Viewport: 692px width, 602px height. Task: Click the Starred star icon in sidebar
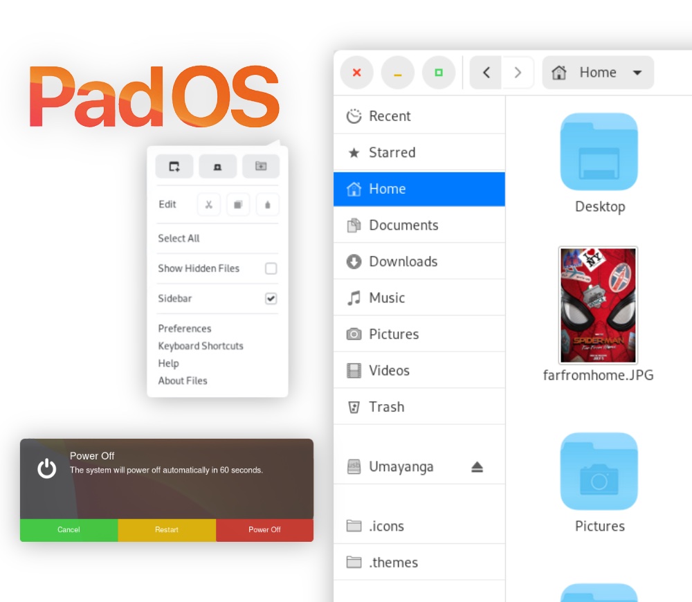pyautogui.click(x=354, y=153)
